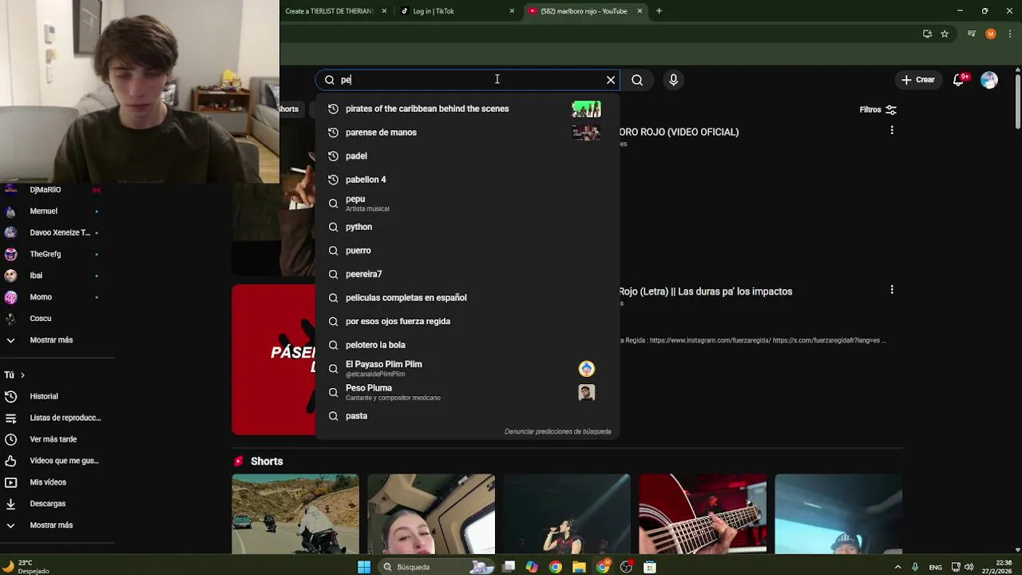Viewport: 1022px width, 575px height.
Task: Click the Crear button
Action: pyautogui.click(x=917, y=80)
